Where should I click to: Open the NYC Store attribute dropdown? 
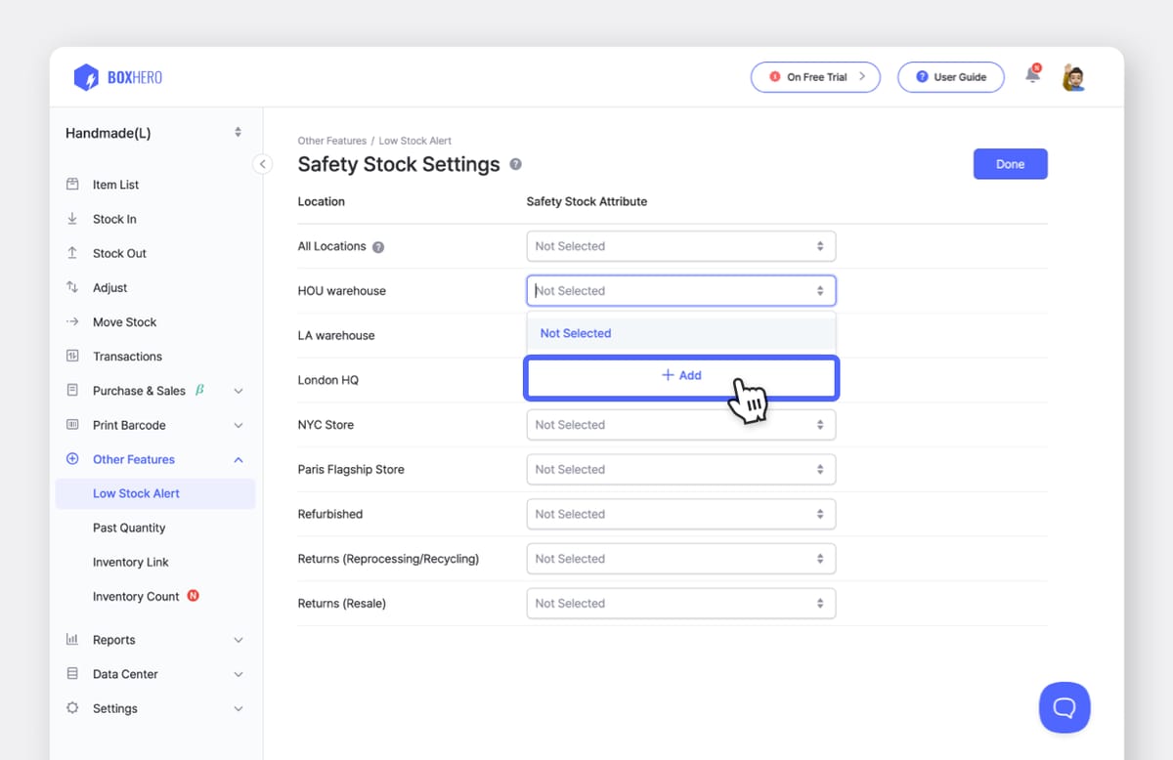point(680,424)
